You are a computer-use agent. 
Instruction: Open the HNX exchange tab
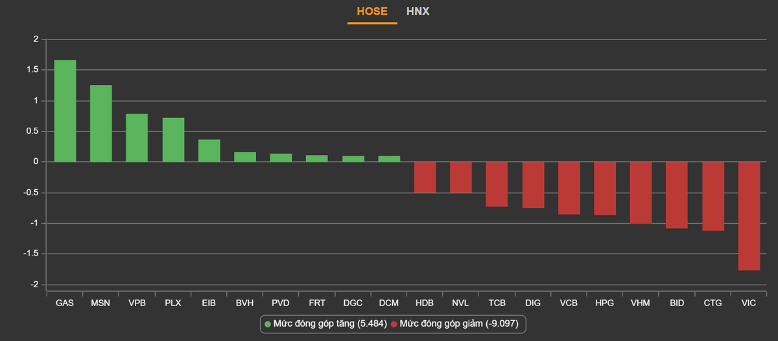pyautogui.click(x=418, y=12)
